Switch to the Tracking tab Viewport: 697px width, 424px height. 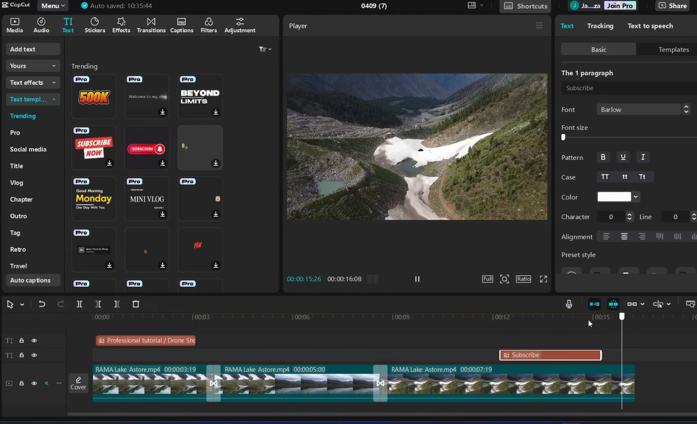tap(600, 26)
